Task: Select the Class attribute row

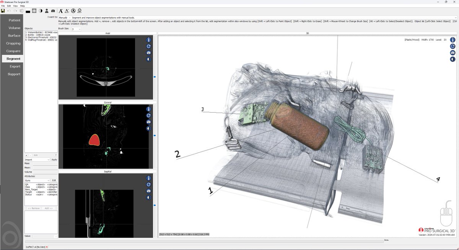Action: click(41, 187)
